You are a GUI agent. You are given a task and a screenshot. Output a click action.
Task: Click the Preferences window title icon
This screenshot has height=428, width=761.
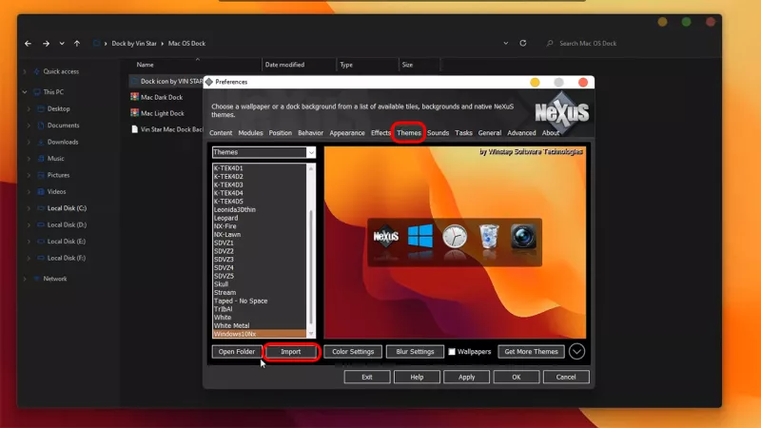click(209, 82)
